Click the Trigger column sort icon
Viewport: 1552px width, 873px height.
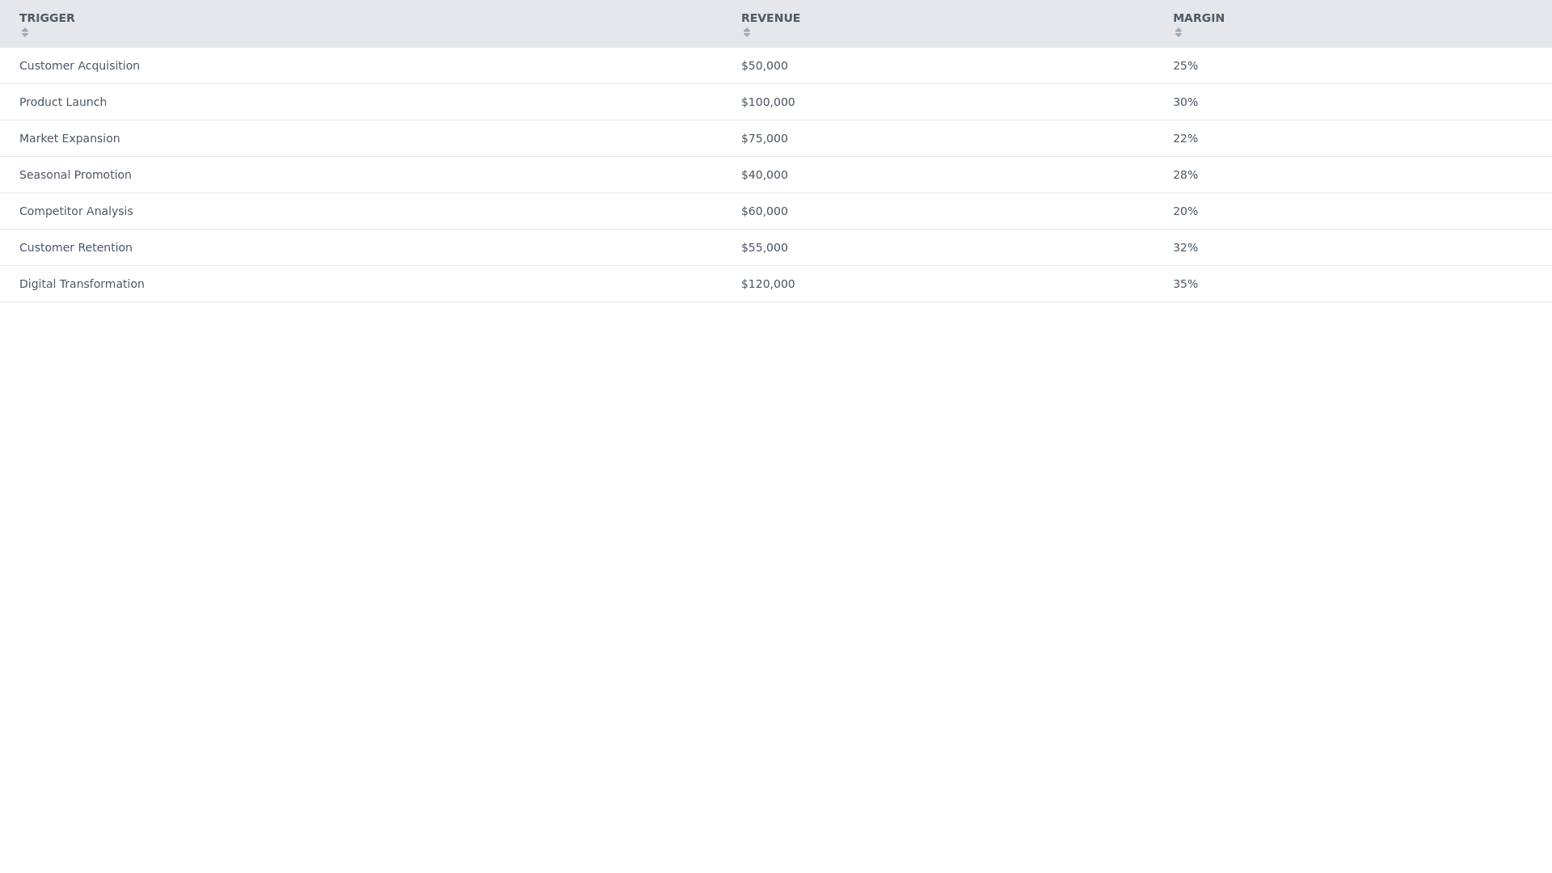[25, 33]
